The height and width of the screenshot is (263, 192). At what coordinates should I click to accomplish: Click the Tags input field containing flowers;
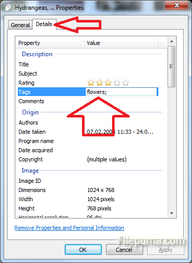click(121, 92)
